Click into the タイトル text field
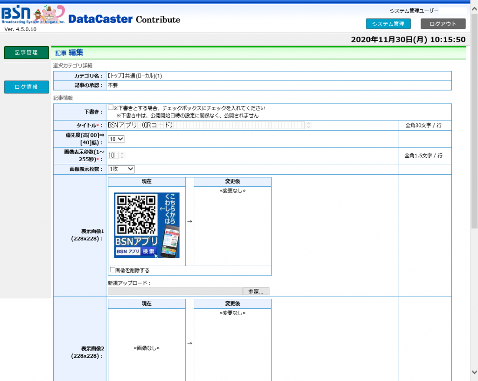This screenshot has width=478, height=381. [206, 125]
